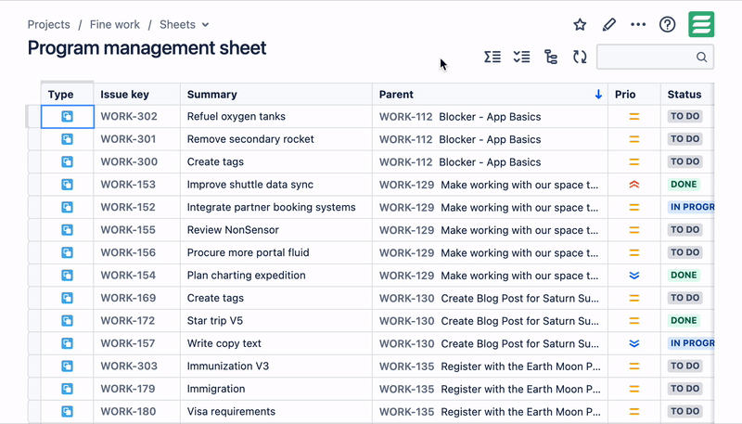Image resolution: width=742 pixels, height=424 pixels.
Task: Click medium priority icon for WORK-302
Action: tap(634, 116)
